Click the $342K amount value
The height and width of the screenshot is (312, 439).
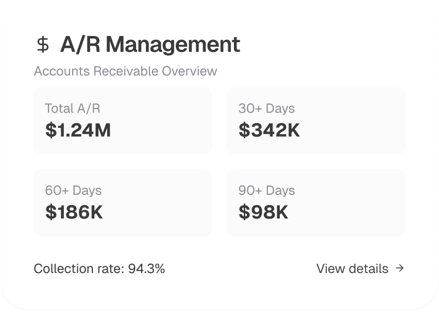(x=269, y=130)
